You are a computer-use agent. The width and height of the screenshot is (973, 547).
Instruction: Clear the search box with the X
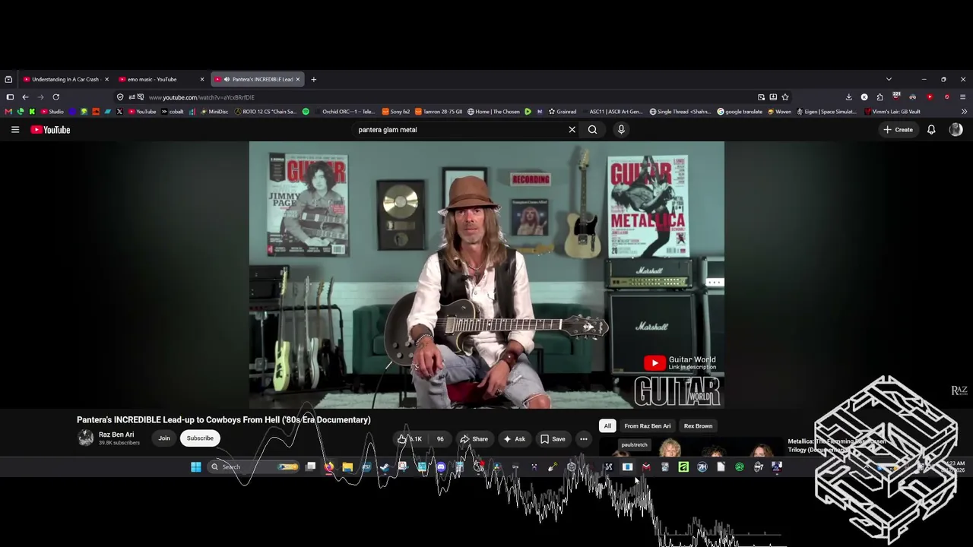(572, 130)
